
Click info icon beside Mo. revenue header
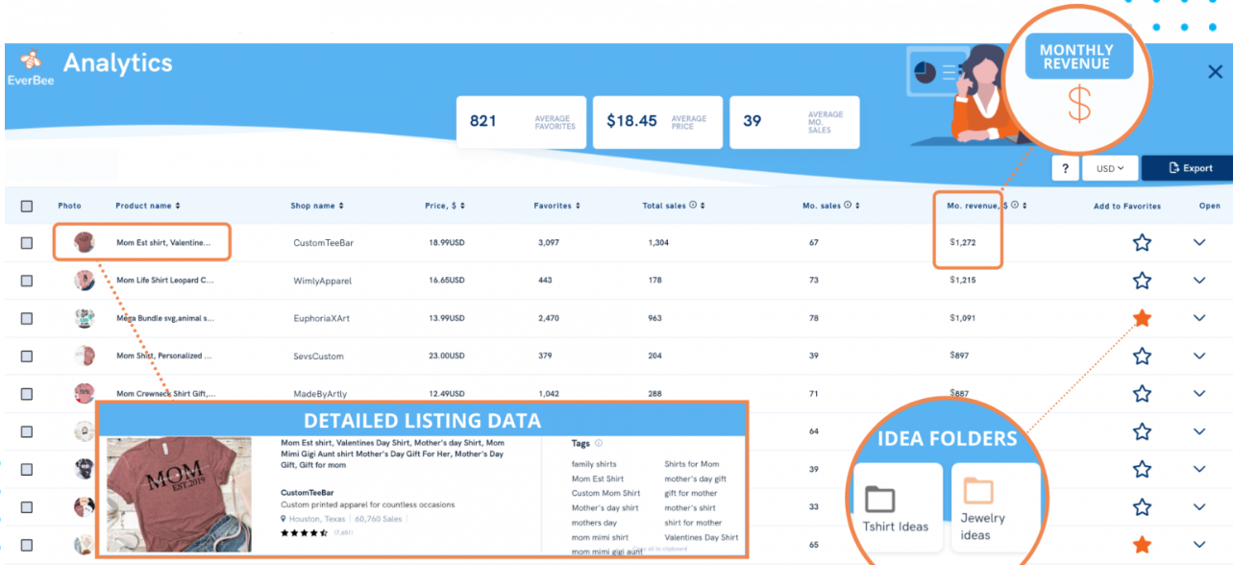coord(1015,206)
